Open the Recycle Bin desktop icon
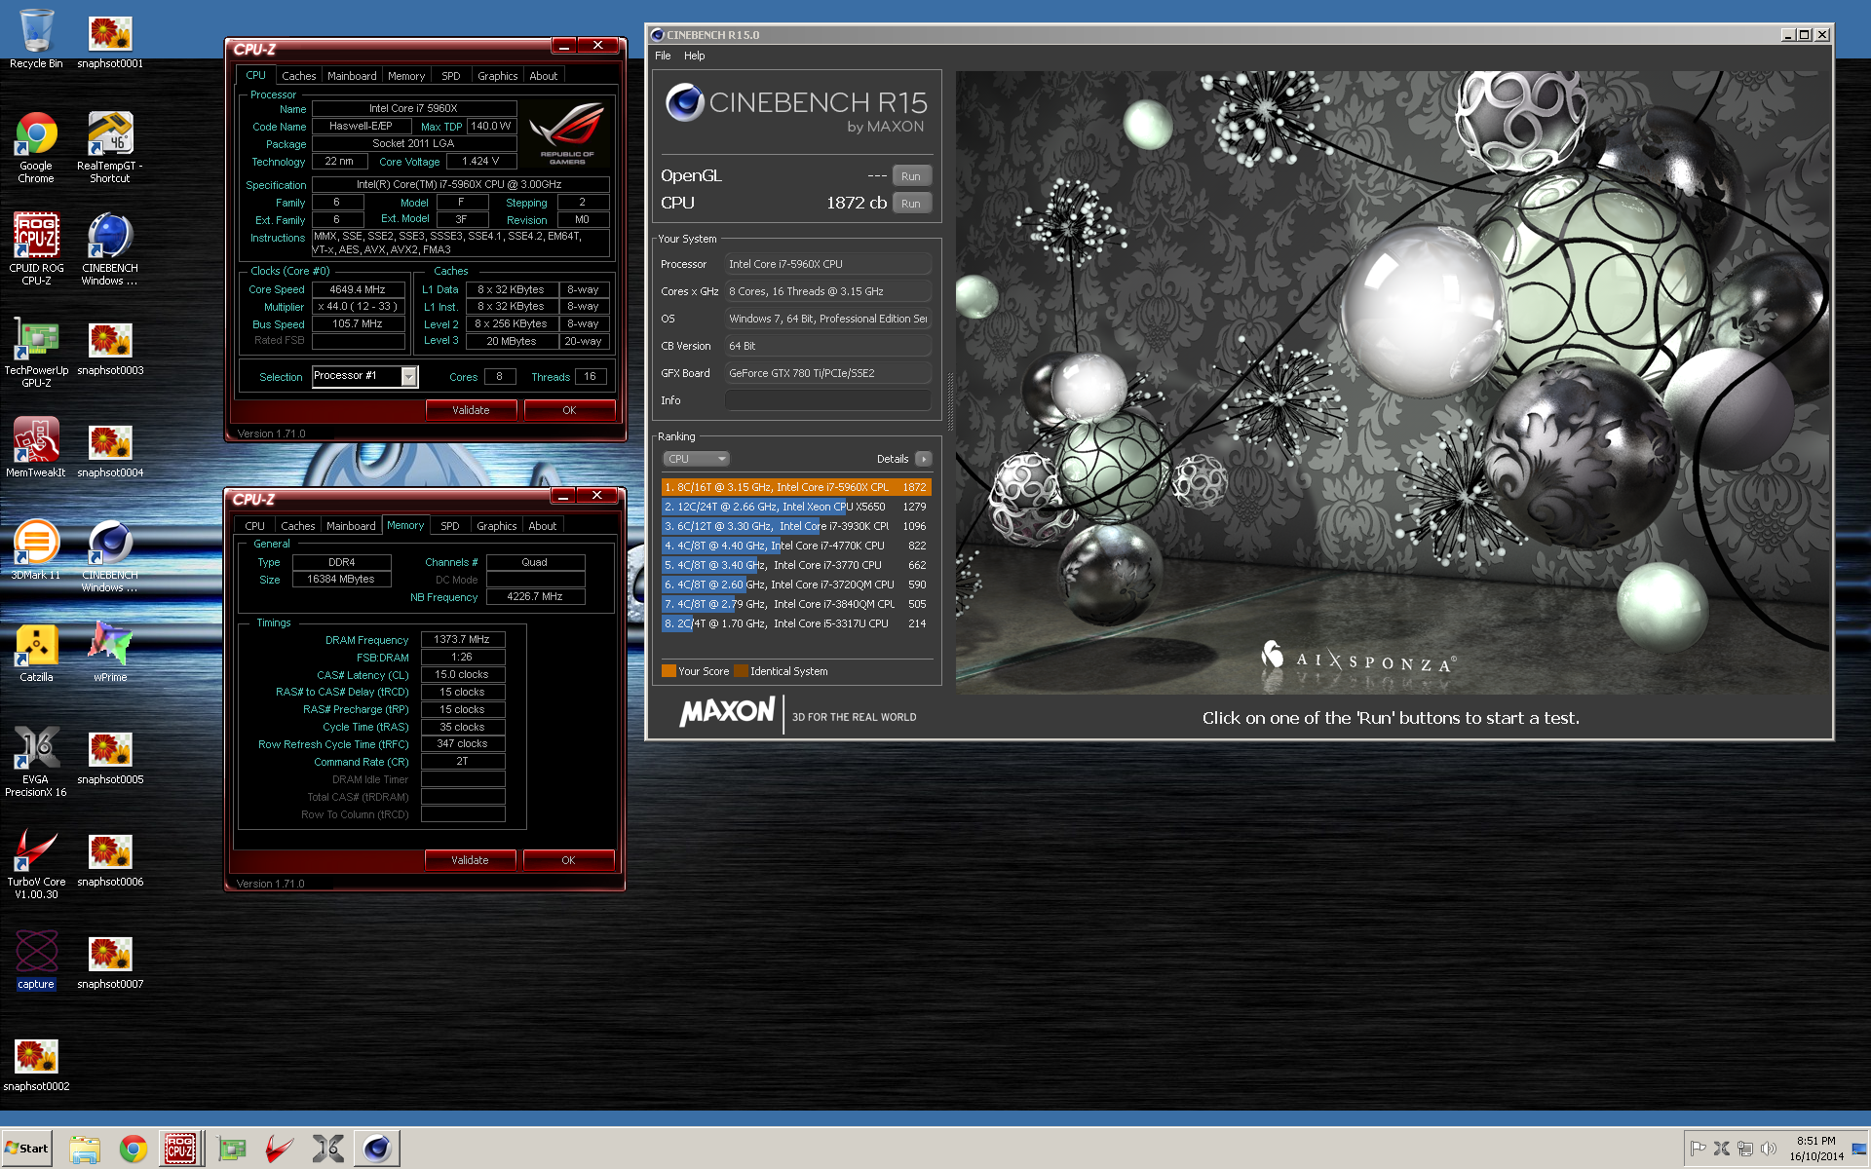Image resolution: width=1871 pixels, height=1169 pixels. tap(36, 39)
